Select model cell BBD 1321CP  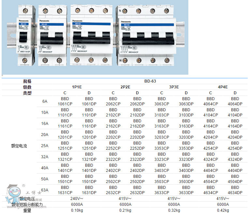pos(65,157)
